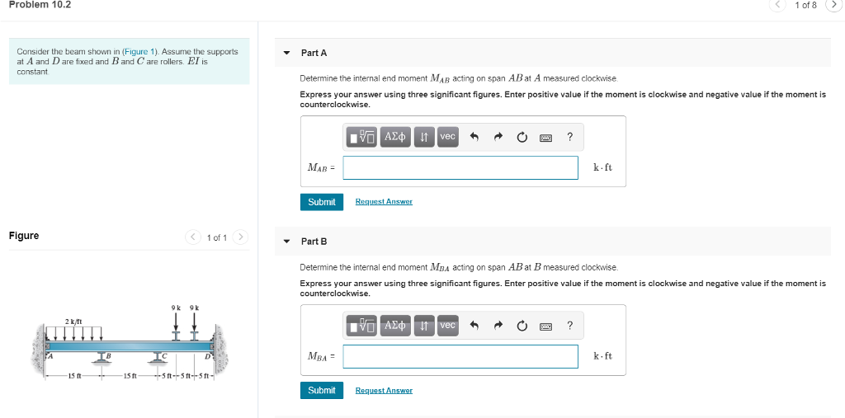Open Greek symbols ΑΣΦ menu in Part B
The image size is (845, 418).
pyautogui.click(x=395, y=326)
